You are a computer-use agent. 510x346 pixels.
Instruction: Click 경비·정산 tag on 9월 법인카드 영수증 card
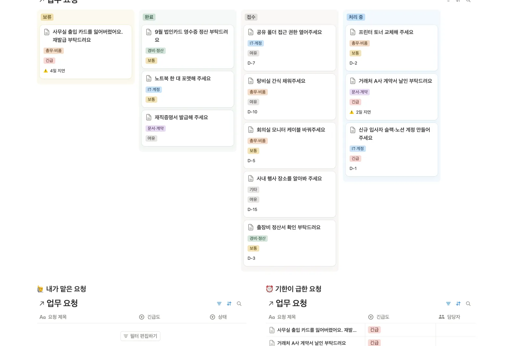(x=156, y=51)
